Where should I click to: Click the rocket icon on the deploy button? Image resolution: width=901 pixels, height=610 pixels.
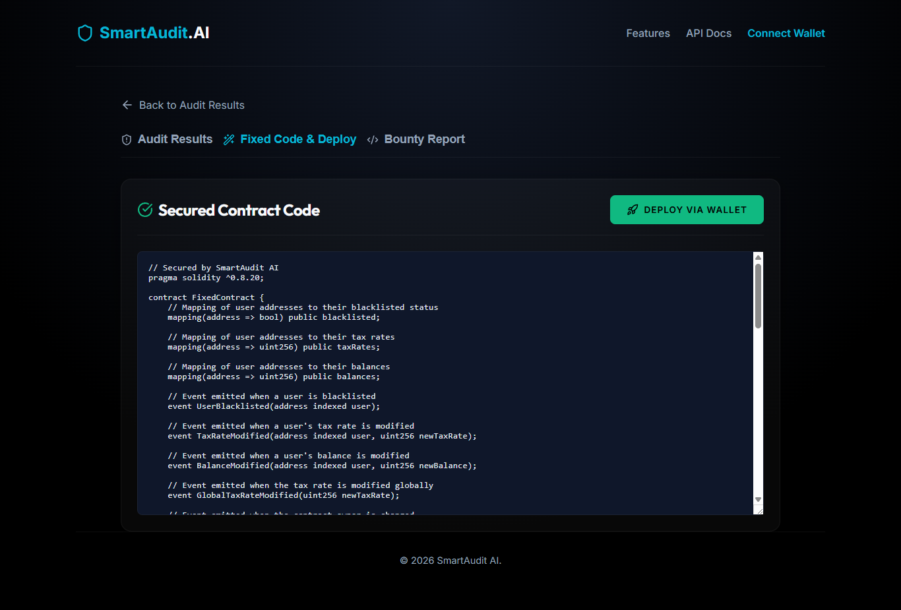(633, 210)
